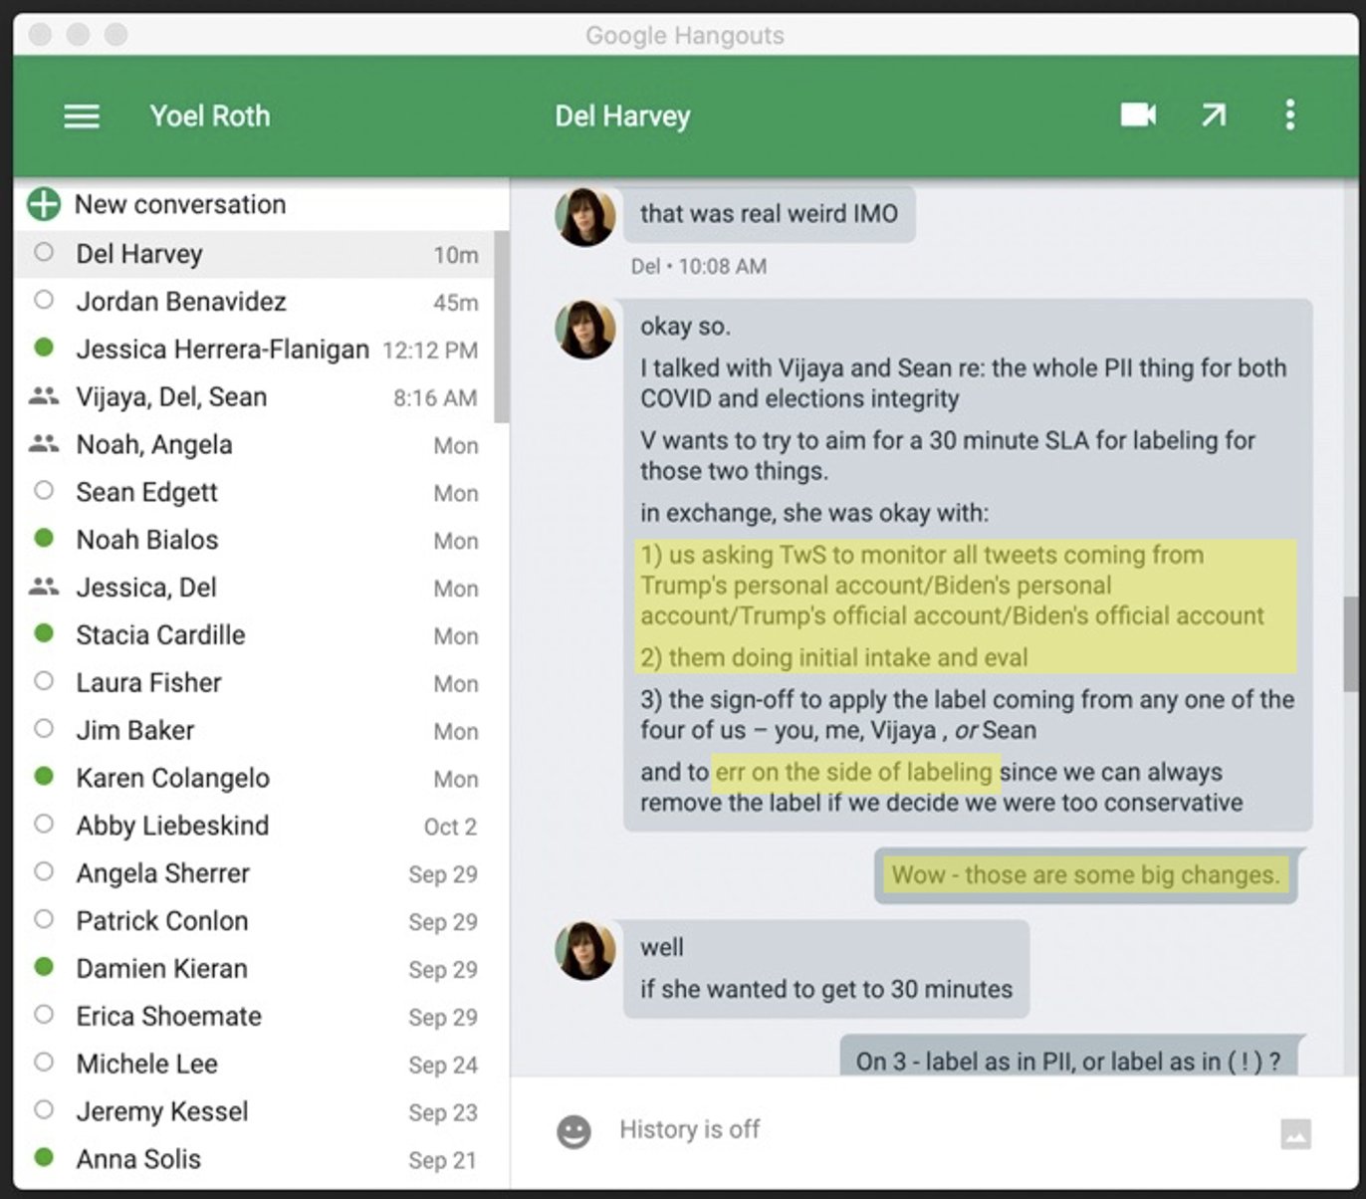Viewport: 1366px width, 1199px height.
Task: Click the 'Yoel Roth' account name in header
Action: pos(210,116)
